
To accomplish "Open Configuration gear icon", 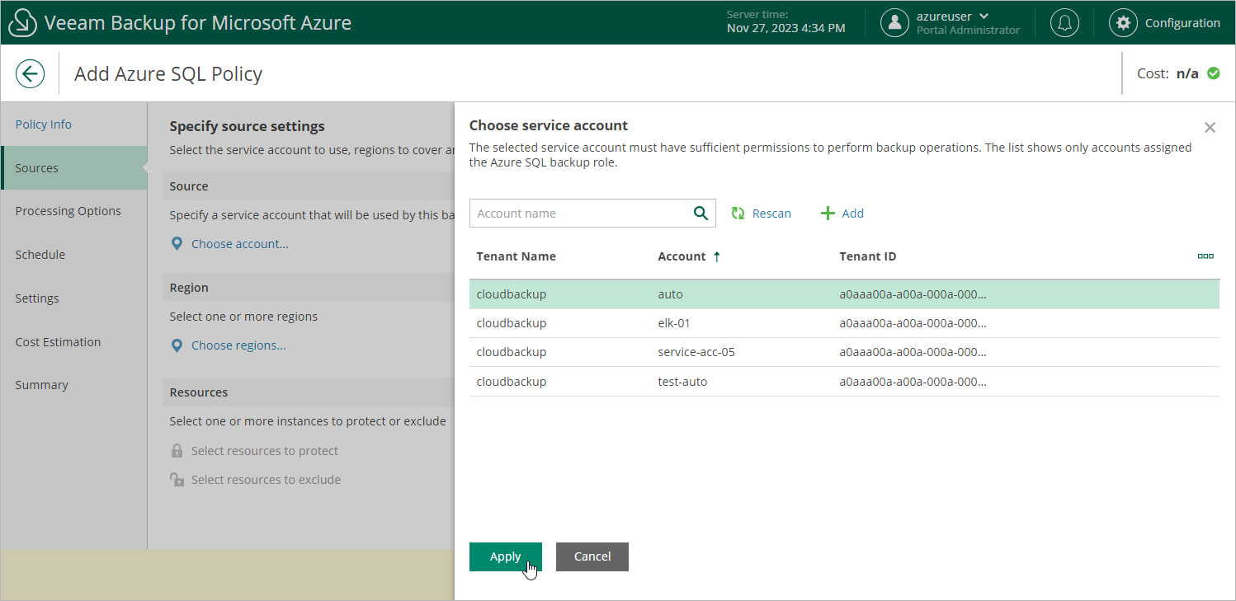I will tap(1123, 23).
